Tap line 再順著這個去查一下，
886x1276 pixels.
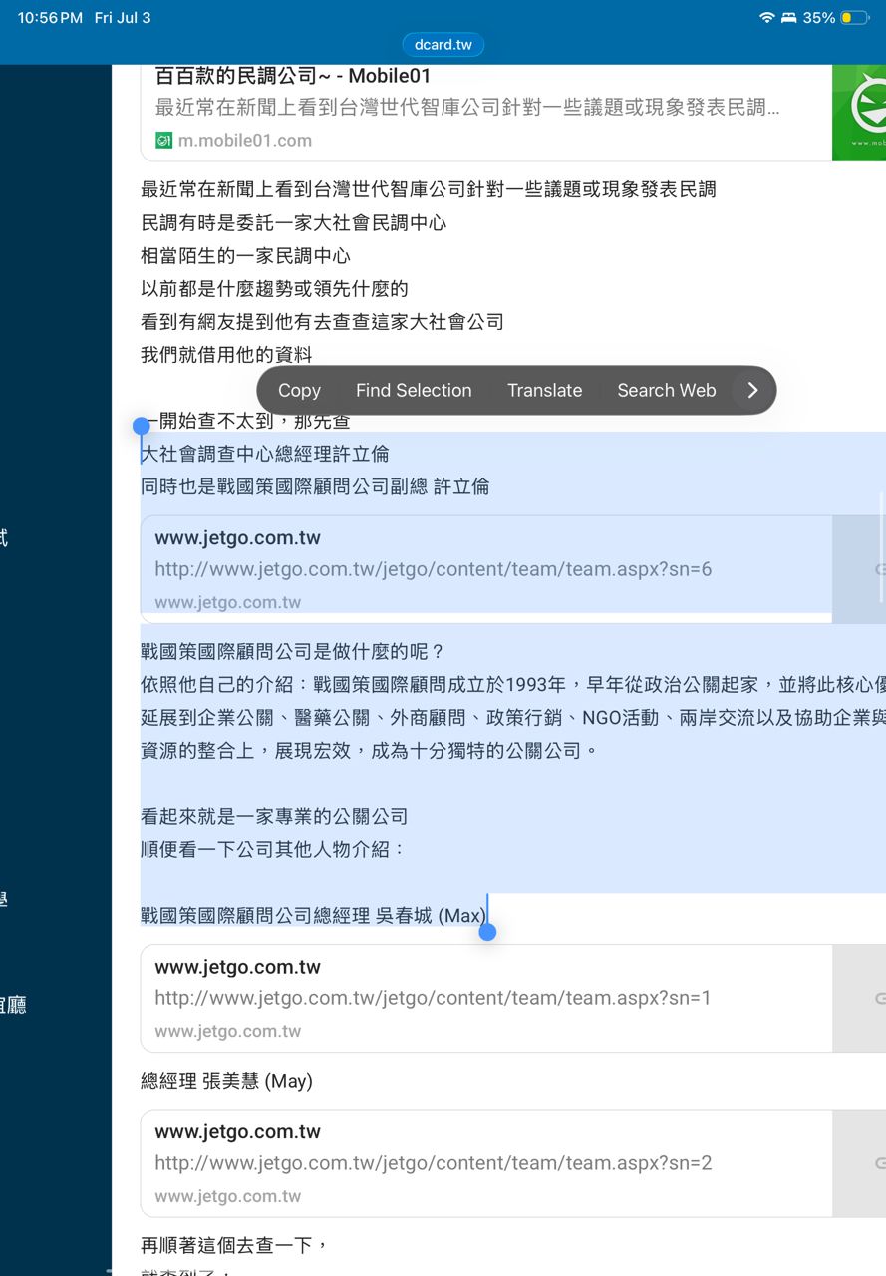(x=234, y=1245)
